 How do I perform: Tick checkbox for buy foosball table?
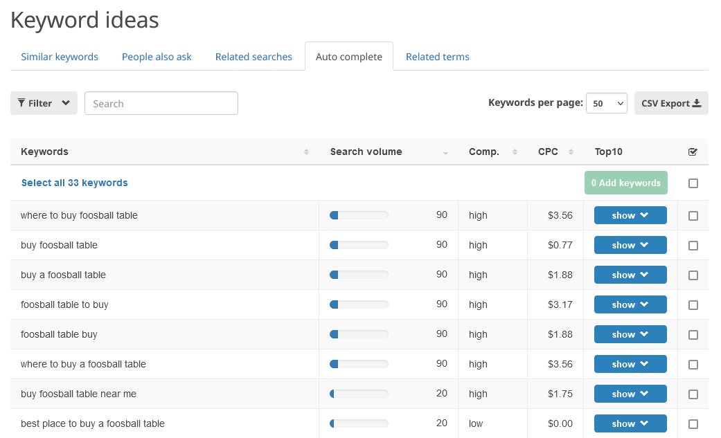click(693, 246)
